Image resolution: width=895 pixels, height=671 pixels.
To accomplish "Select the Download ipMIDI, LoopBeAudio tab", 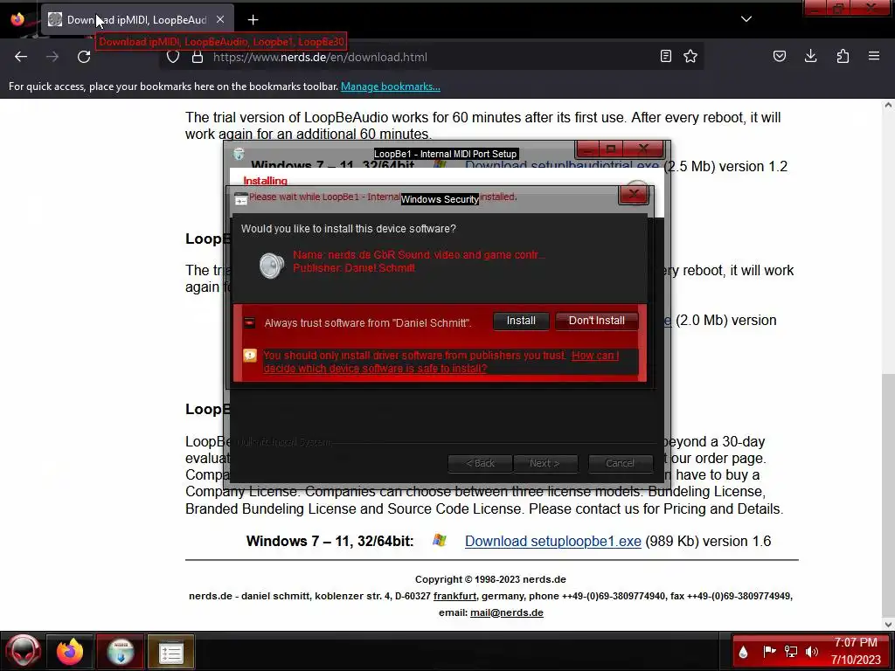I will point(137,19).
